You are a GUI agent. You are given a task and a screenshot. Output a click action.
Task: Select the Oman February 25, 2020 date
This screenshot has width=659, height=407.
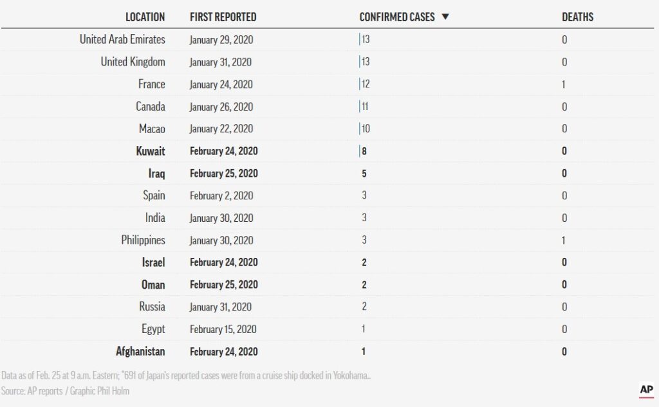223,285
